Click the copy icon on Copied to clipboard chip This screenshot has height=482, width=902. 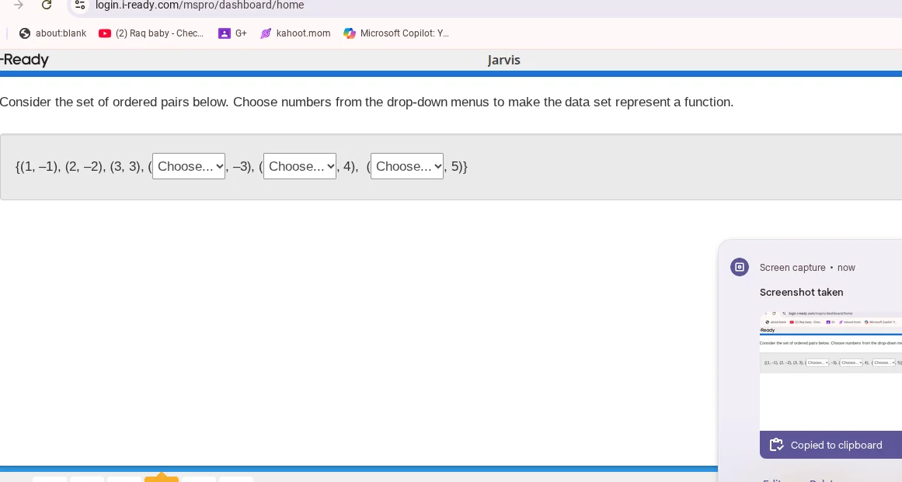(x=776, y=445)
